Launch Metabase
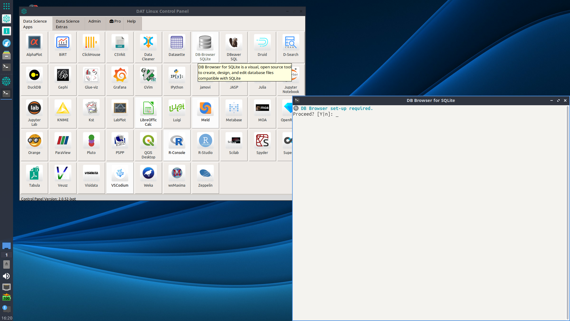This screenshot has width=570, height=321. click(234, 112)
